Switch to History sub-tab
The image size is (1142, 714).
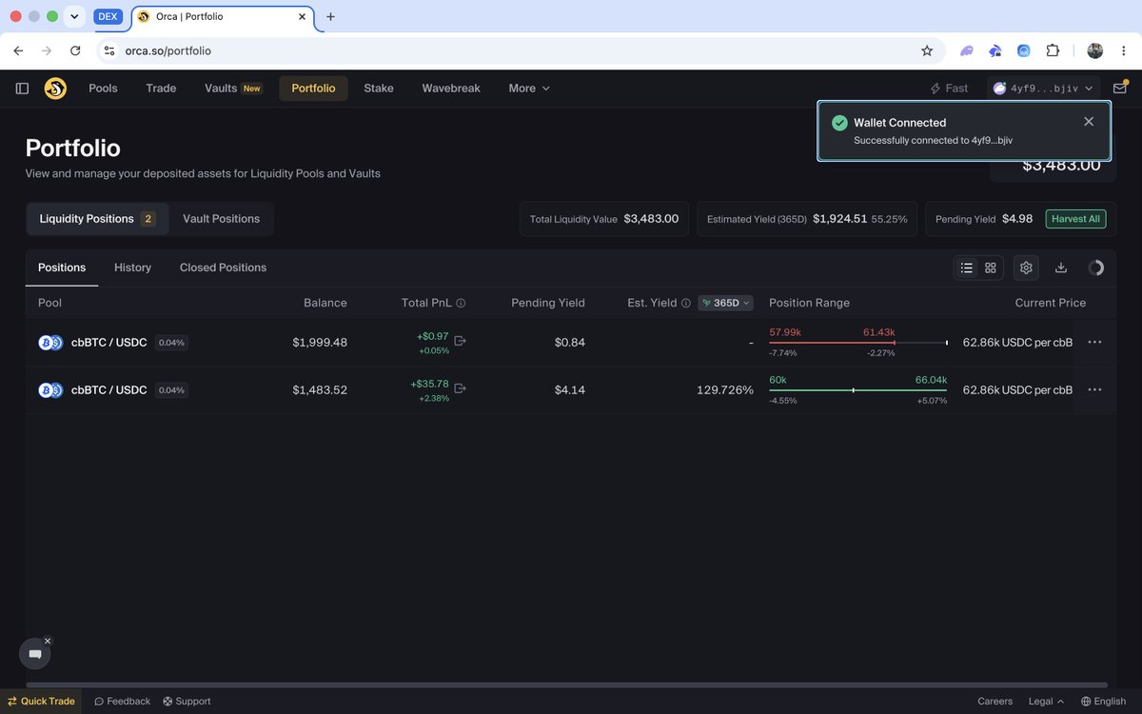pyautogui.click(x=132, y=268)
